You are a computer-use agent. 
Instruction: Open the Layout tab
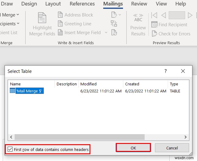pos(53,4)
